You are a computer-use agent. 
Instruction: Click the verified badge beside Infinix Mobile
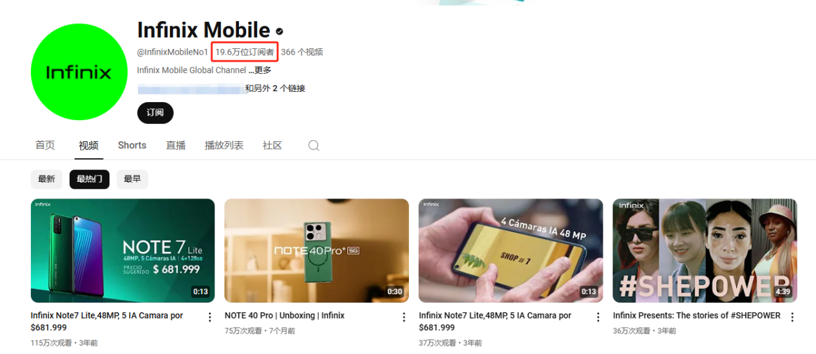click(x=280, y=31)
